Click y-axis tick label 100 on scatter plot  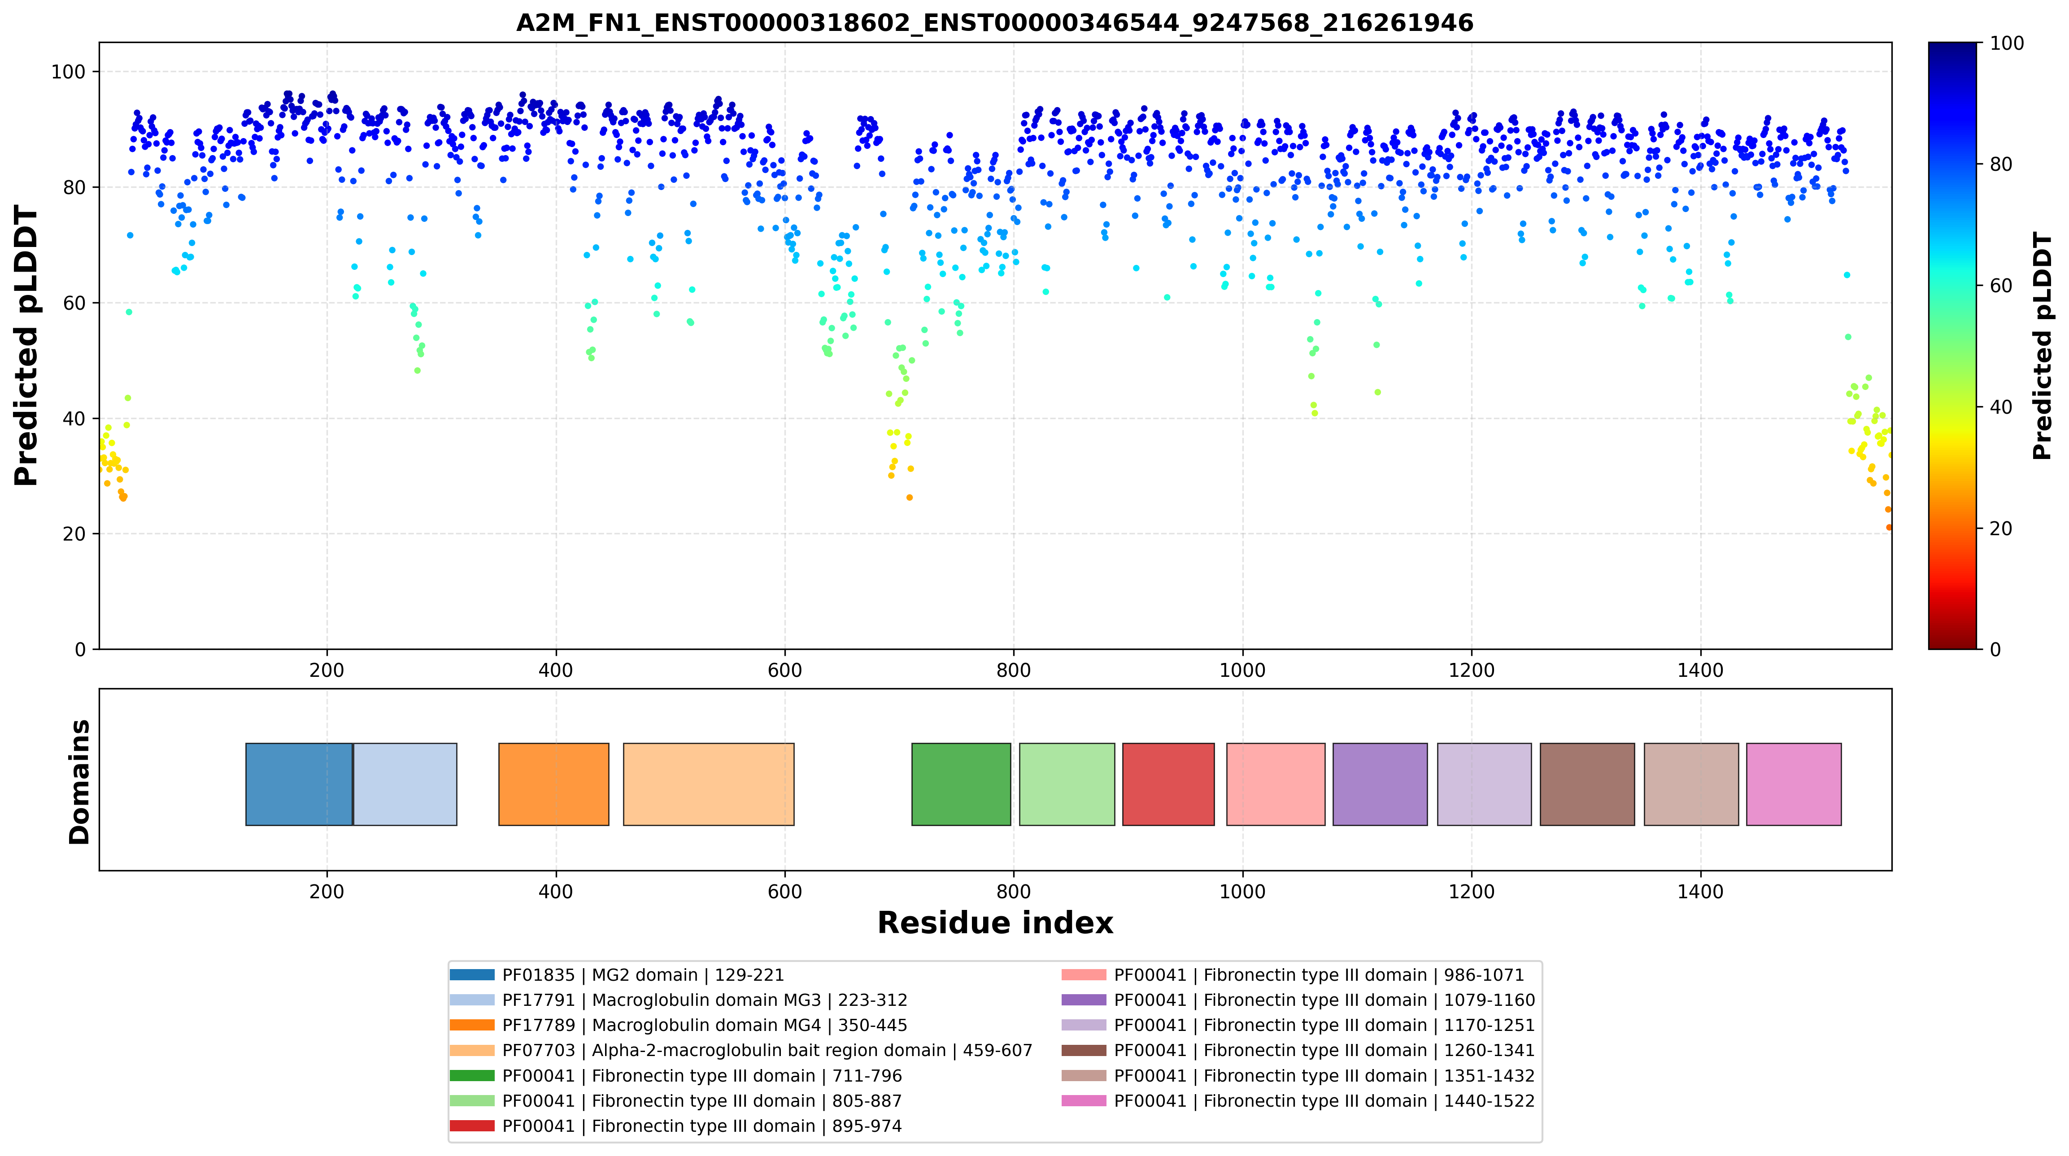67,71
